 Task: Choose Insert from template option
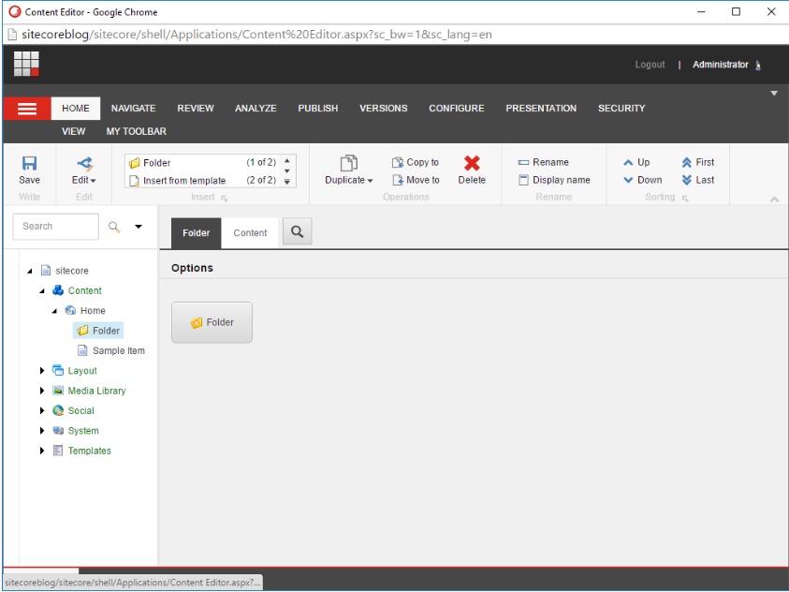coord(202,180)
